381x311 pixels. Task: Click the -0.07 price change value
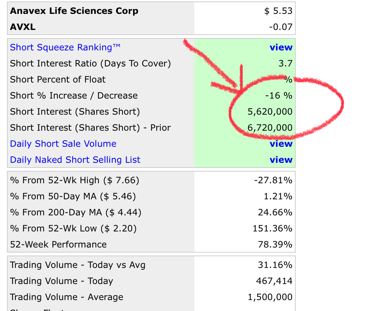(x=281, y=27)
